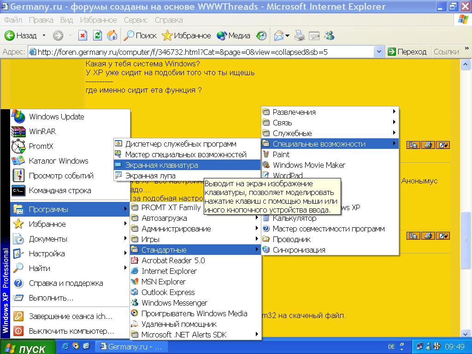
Task: Open Избранное favorites in toolbar
Action: [186, 35]
